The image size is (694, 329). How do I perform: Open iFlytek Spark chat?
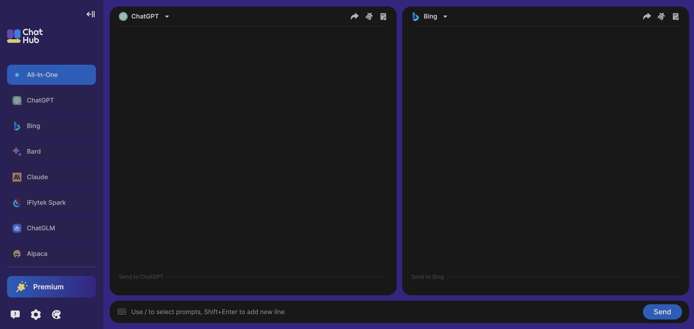pos(51,203)
